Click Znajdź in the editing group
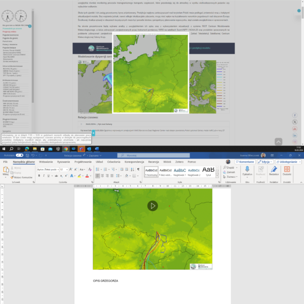The image size is (304, 304). pyautogui.click(x=229, y=167)
